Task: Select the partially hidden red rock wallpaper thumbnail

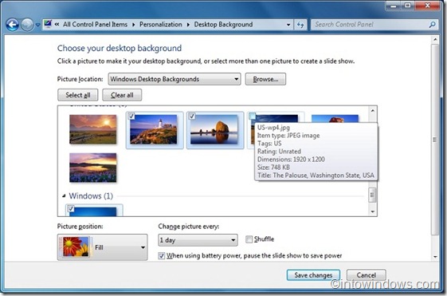Action: tap(335, 118)
